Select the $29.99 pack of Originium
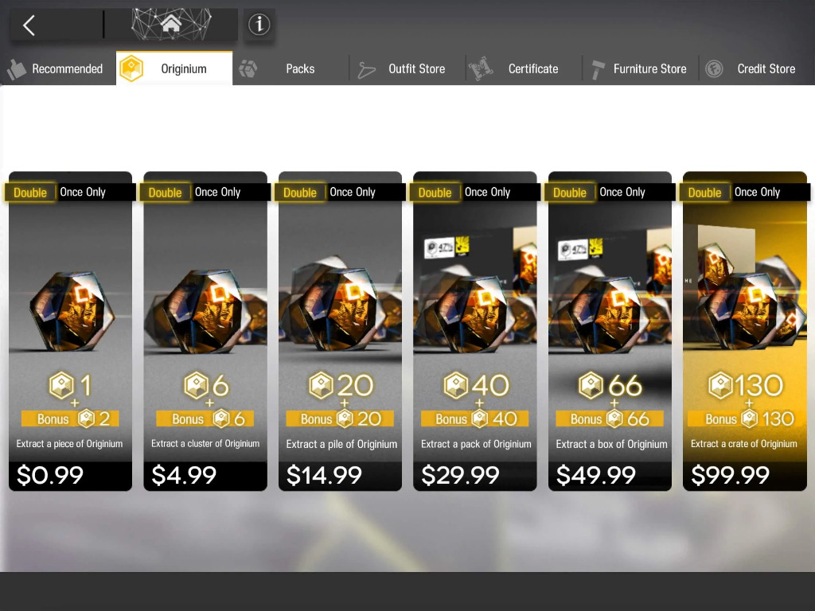 tap(475, 331)
